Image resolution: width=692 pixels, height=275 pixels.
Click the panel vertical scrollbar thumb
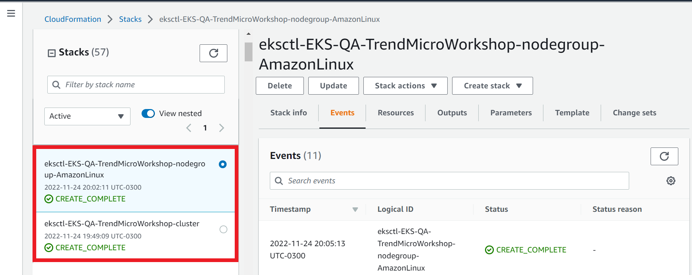pos(248,52)
